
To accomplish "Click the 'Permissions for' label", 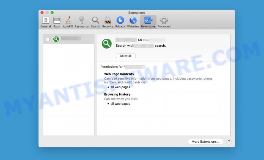I will pyautogui.click(x=112, y=67).
